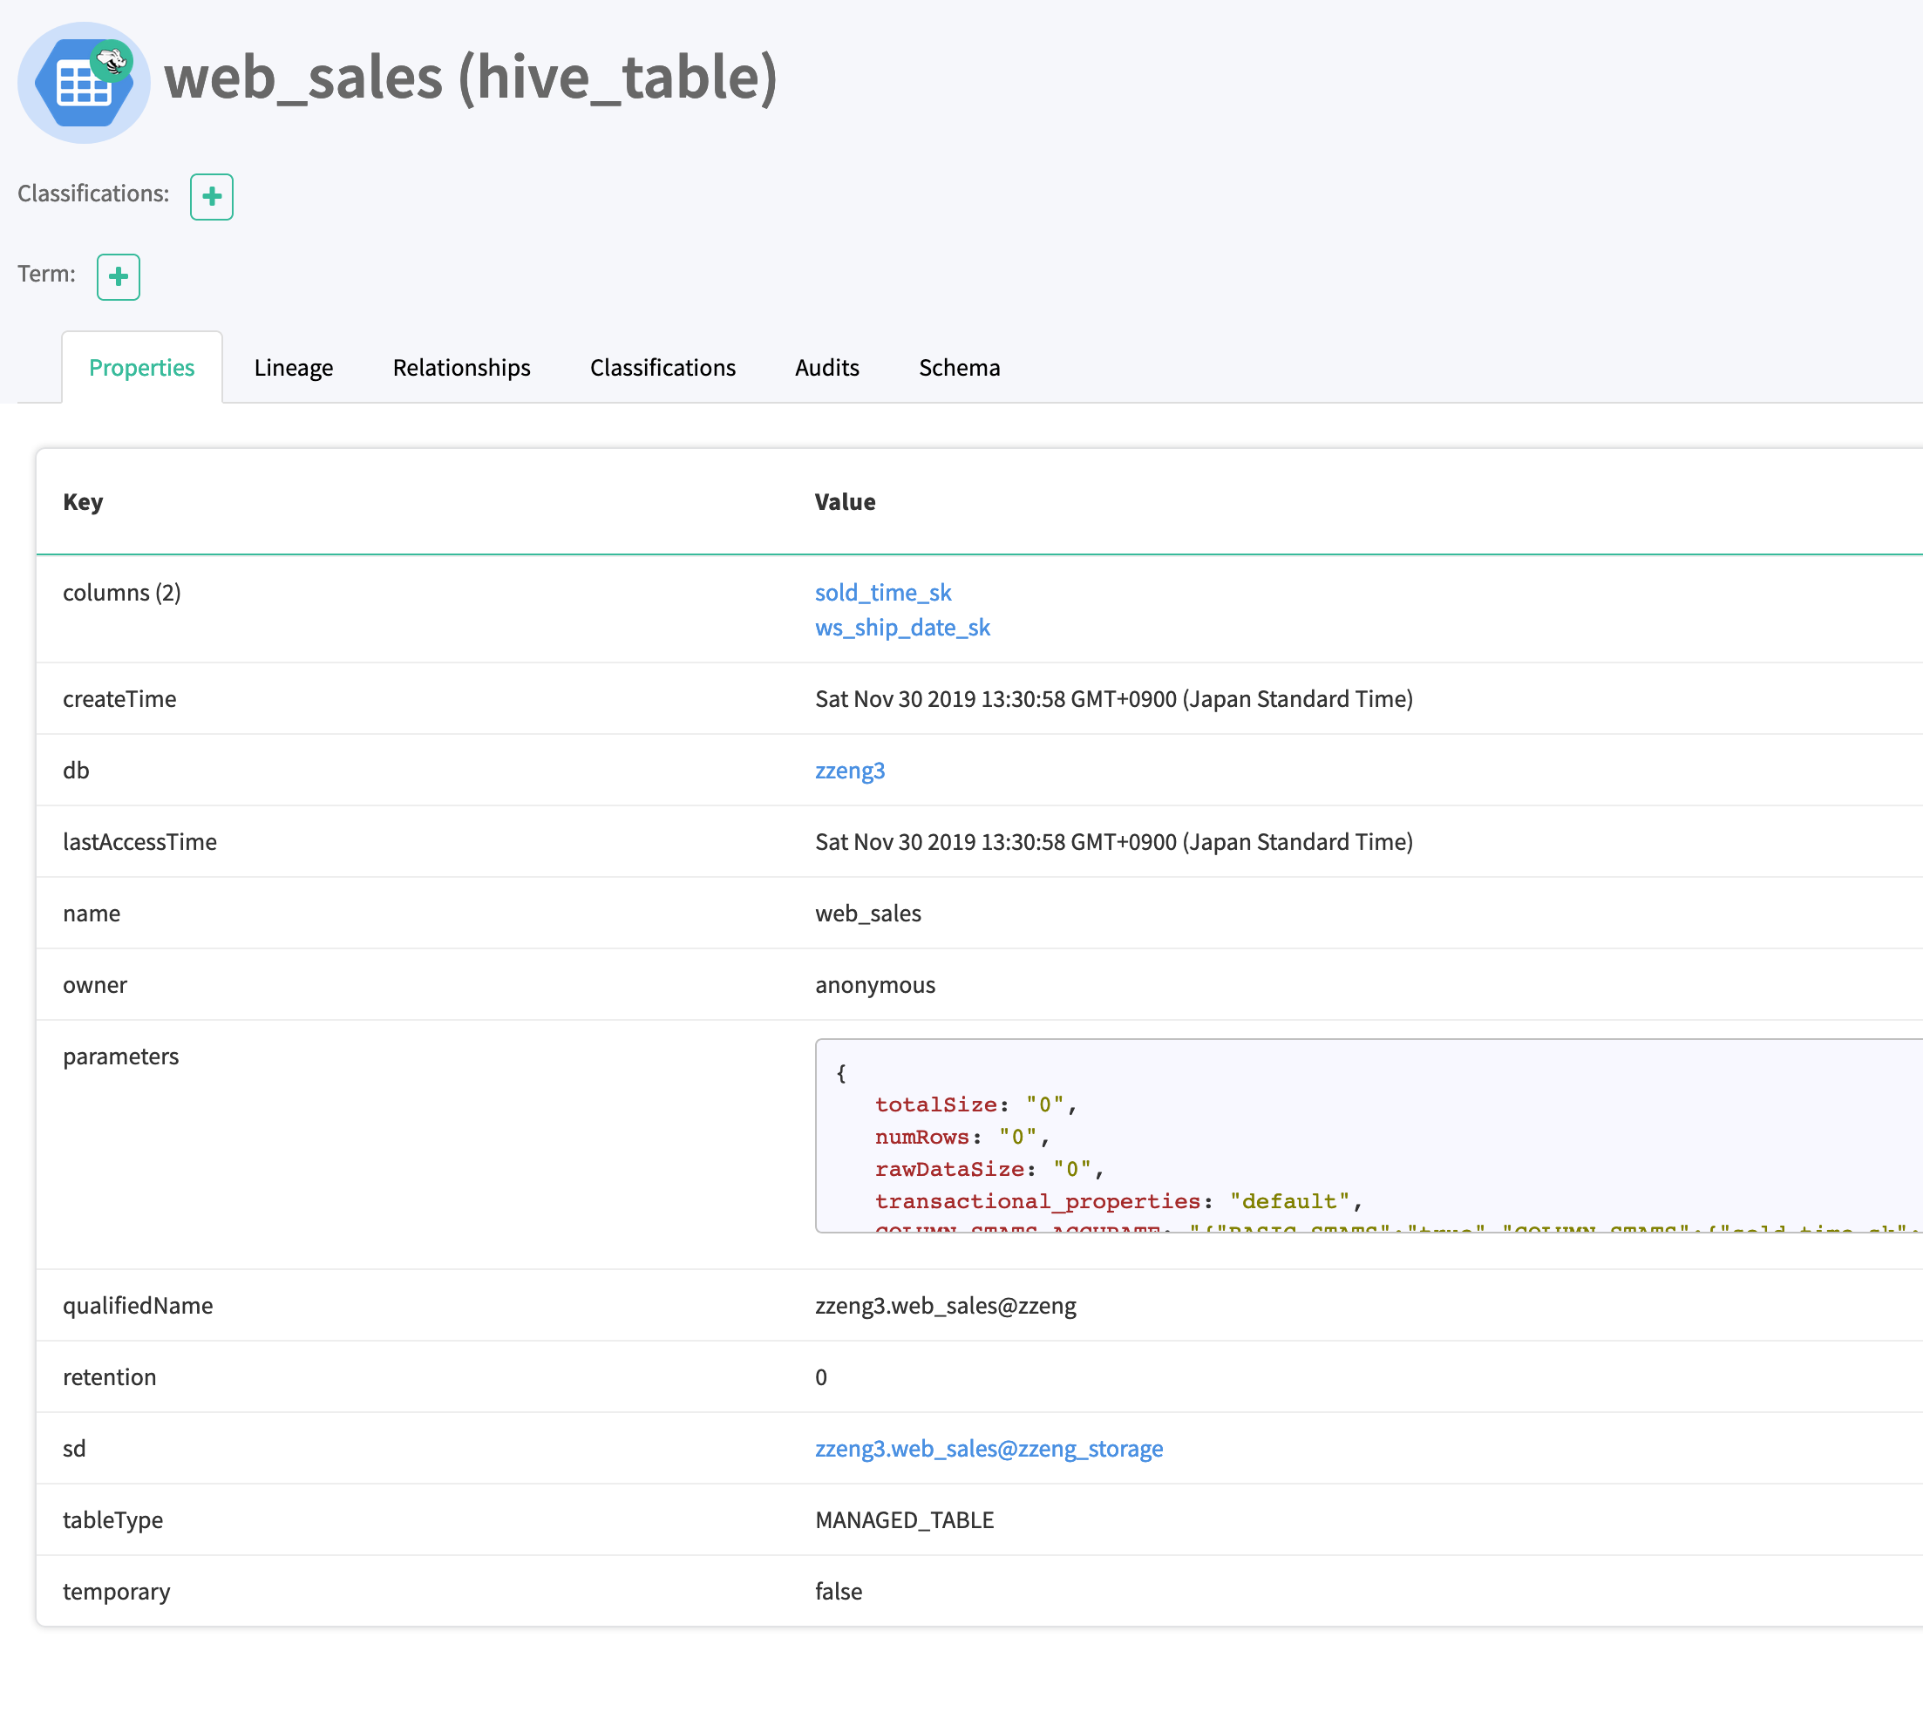Open the sold_time_sk column link

click(882, 592)
